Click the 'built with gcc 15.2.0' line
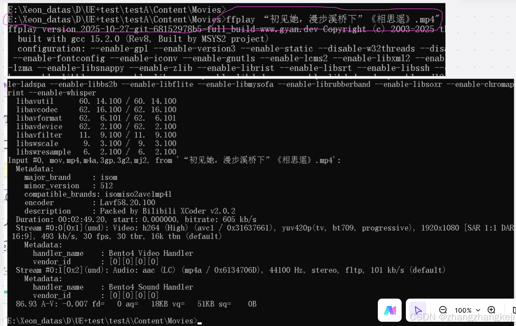The width and height of the screenshot is (516, 326). (x=143, y=39)
